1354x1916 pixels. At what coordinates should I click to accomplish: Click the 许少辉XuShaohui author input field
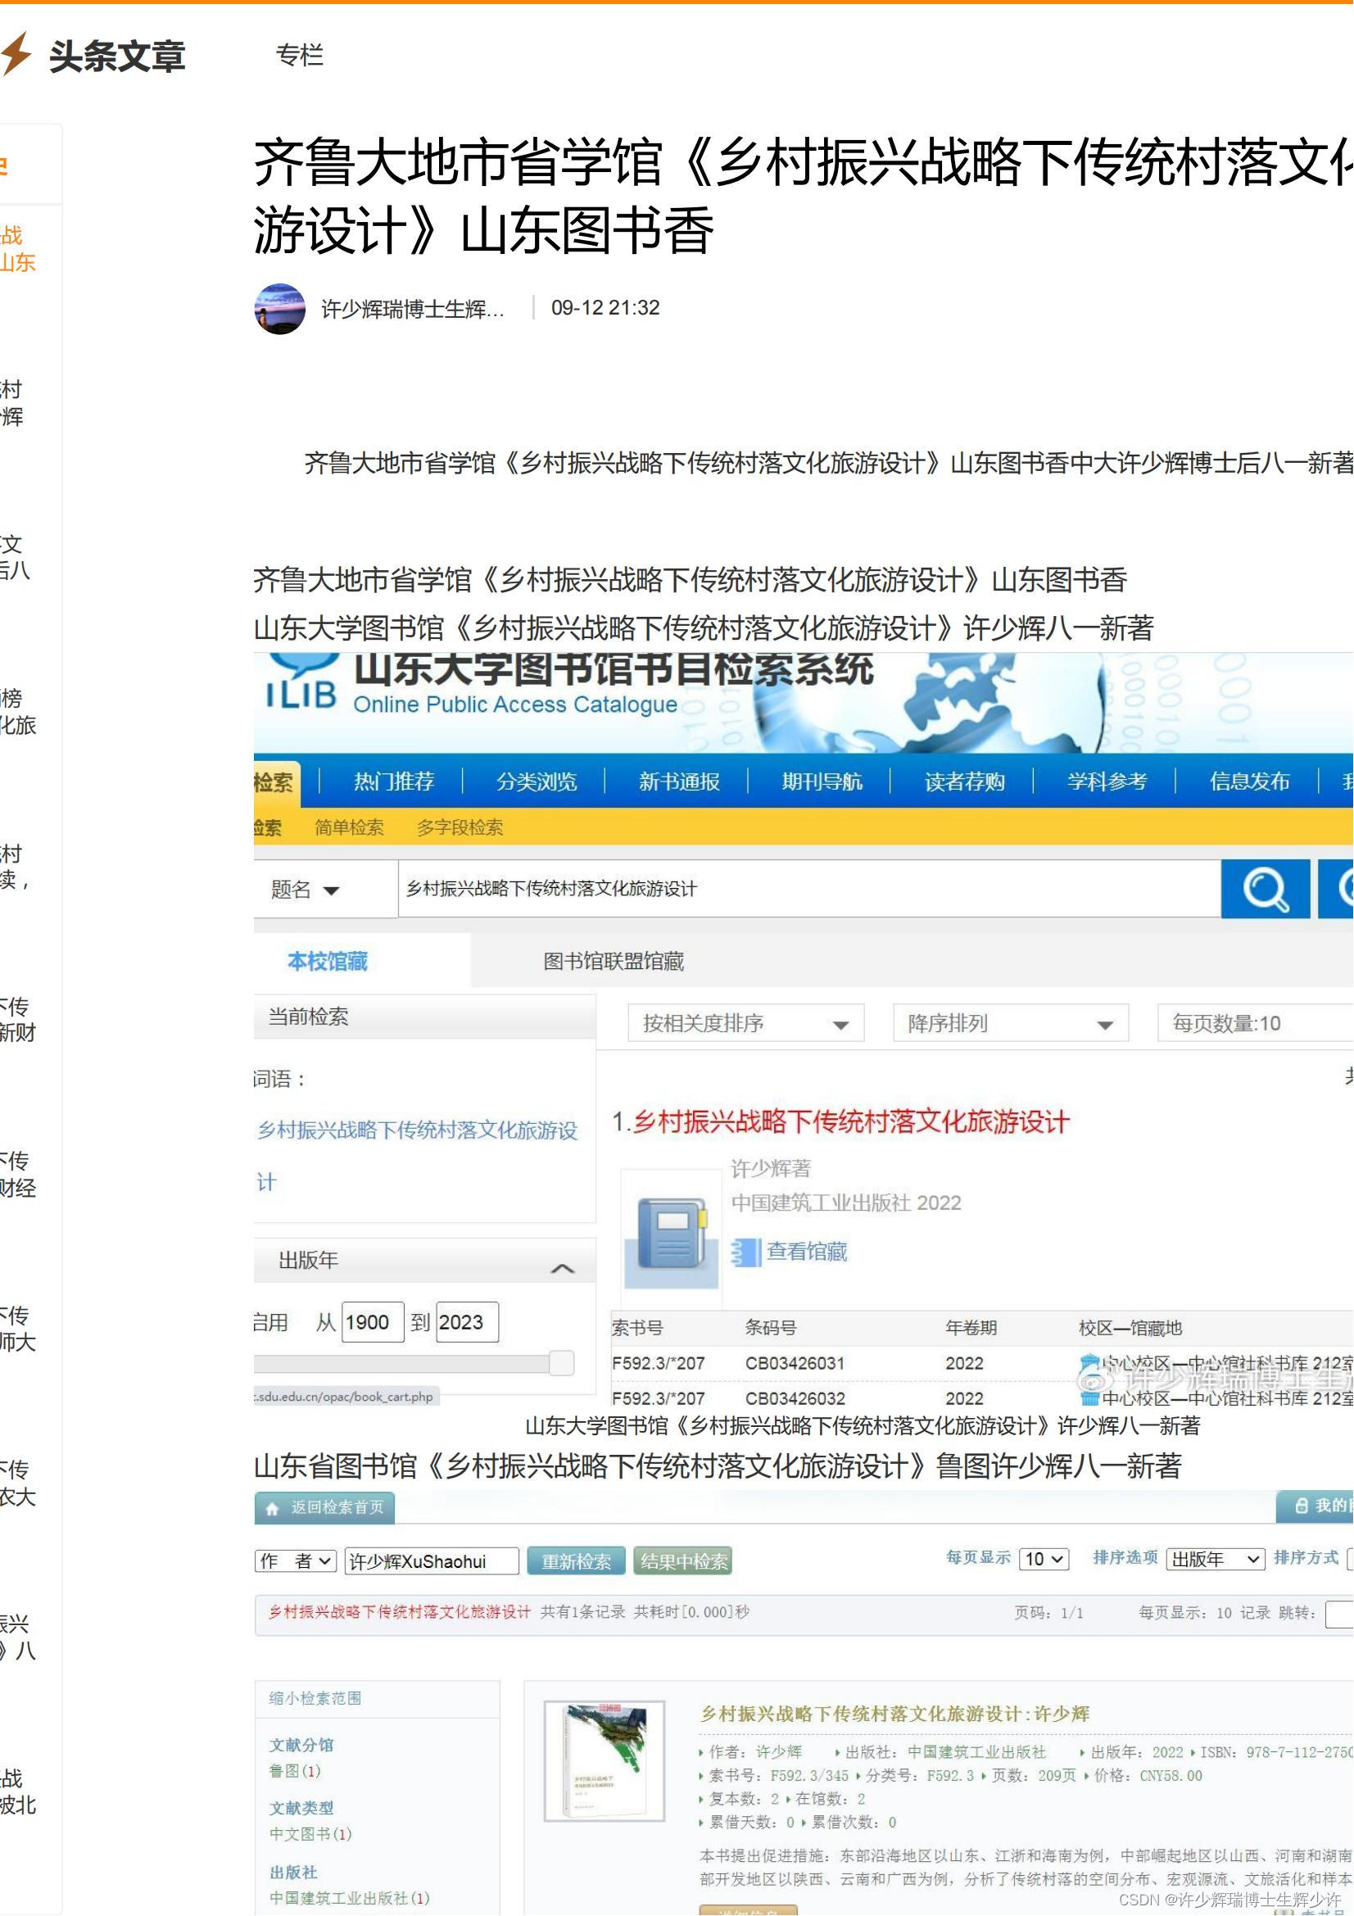coord(432,1562)
